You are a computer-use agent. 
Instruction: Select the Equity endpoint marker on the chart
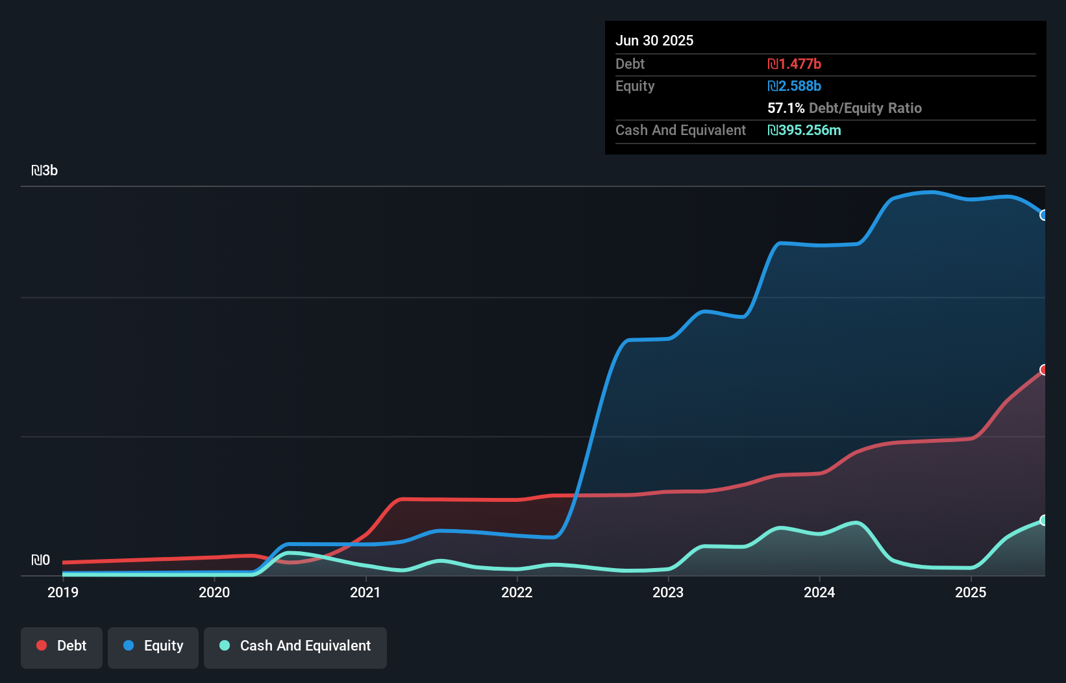[1043, 215]
